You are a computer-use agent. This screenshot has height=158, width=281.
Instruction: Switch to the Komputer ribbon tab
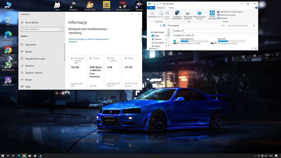coord(161,8)
